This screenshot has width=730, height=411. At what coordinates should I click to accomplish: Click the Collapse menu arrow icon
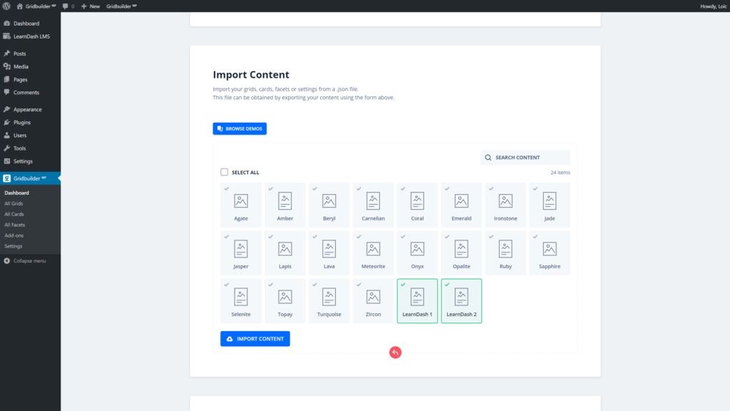pos(7,261)
